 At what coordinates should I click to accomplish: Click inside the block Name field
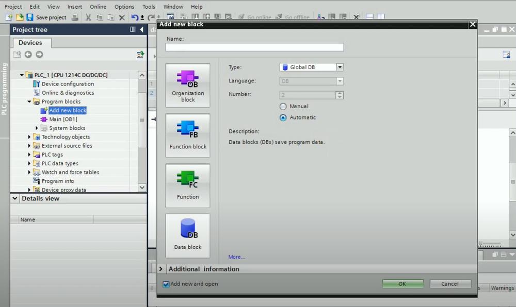[254, 47]
